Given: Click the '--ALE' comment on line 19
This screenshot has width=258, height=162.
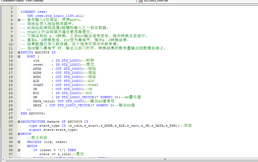Looking at the screenshot, I should tap(89, 81).
